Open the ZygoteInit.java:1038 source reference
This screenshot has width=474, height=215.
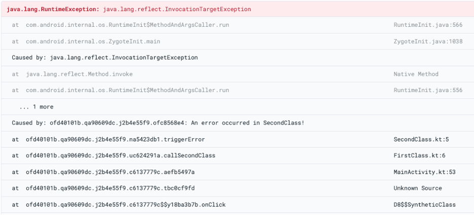click(x=428, y=41)
